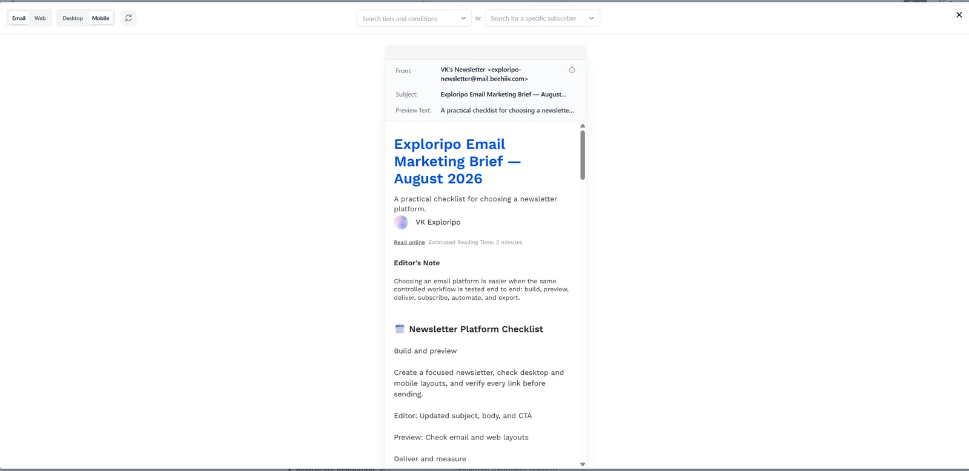
Task: Click the Newsletter Platform Checklist heading
Action: click(476, 329)
